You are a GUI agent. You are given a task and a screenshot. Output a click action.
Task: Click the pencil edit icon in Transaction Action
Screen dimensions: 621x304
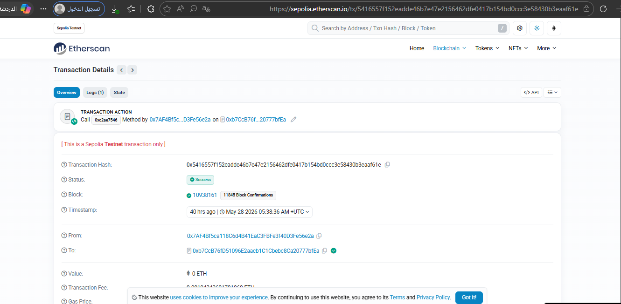point(293,120)
